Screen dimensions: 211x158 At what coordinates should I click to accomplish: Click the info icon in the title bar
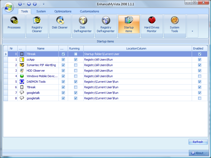35,4
